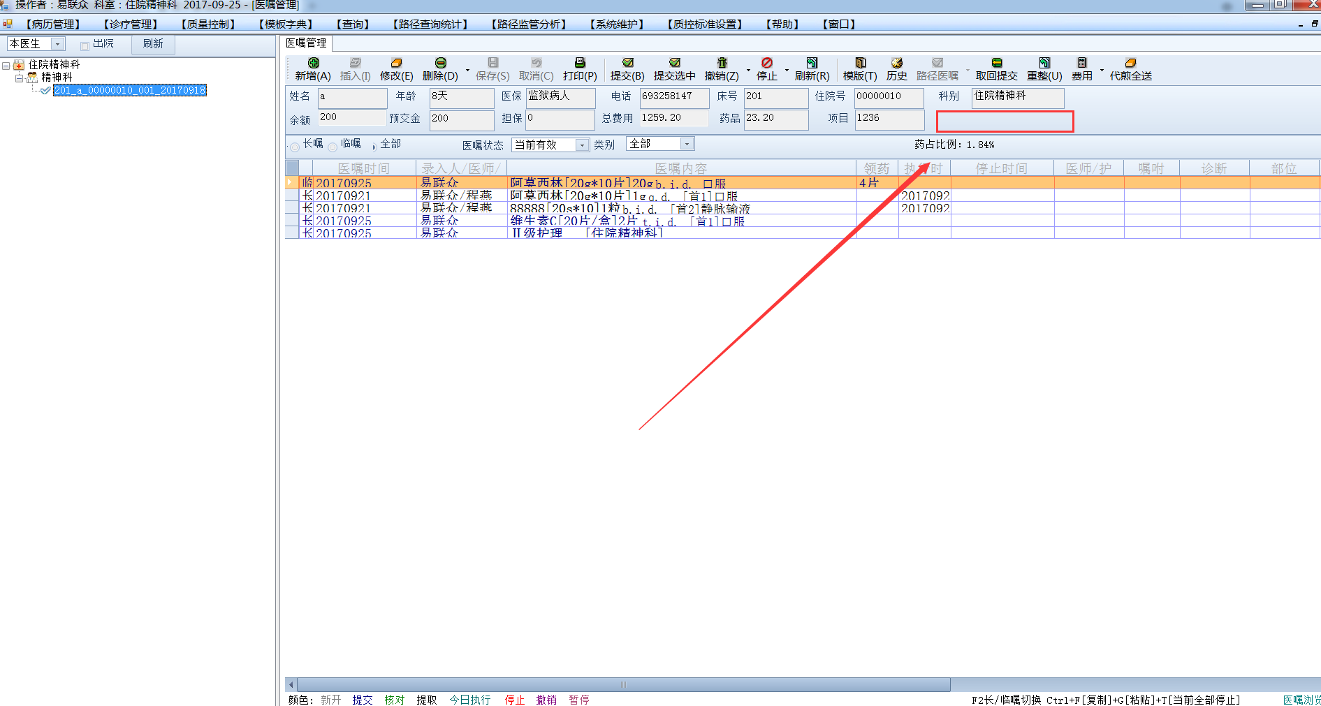This screenshot has width=1321, height=706.
Task: Click the 删除(D) delete icon
Action: (x=440, y=63)
